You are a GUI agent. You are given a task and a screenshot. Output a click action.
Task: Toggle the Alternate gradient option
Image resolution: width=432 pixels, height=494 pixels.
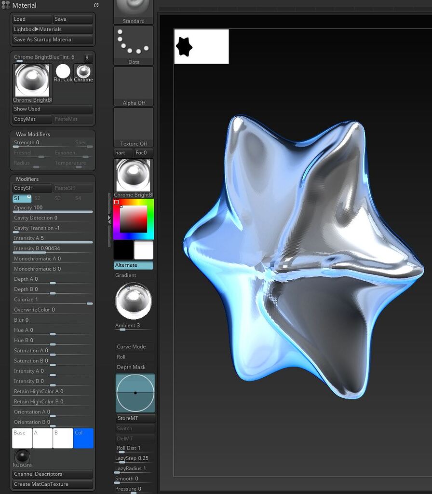pos(133,265)
